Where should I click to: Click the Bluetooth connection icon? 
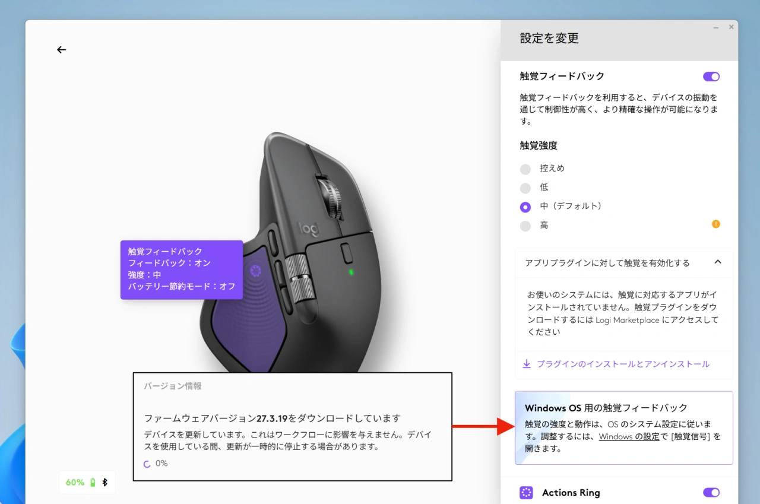[105, 483]
